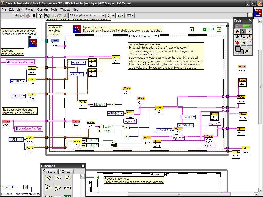Image resolution: width=263 pixels, height=197 pixels.
Task: Select the Positioning arrow tool
Action: [243, 32]
